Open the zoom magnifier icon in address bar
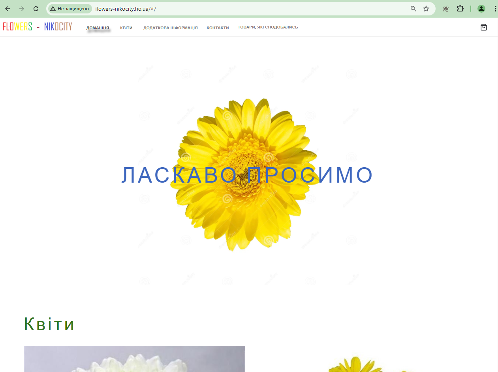 coord(413,9)
